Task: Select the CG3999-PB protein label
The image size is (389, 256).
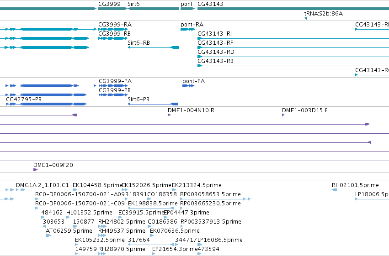Action: coord(115,90)
